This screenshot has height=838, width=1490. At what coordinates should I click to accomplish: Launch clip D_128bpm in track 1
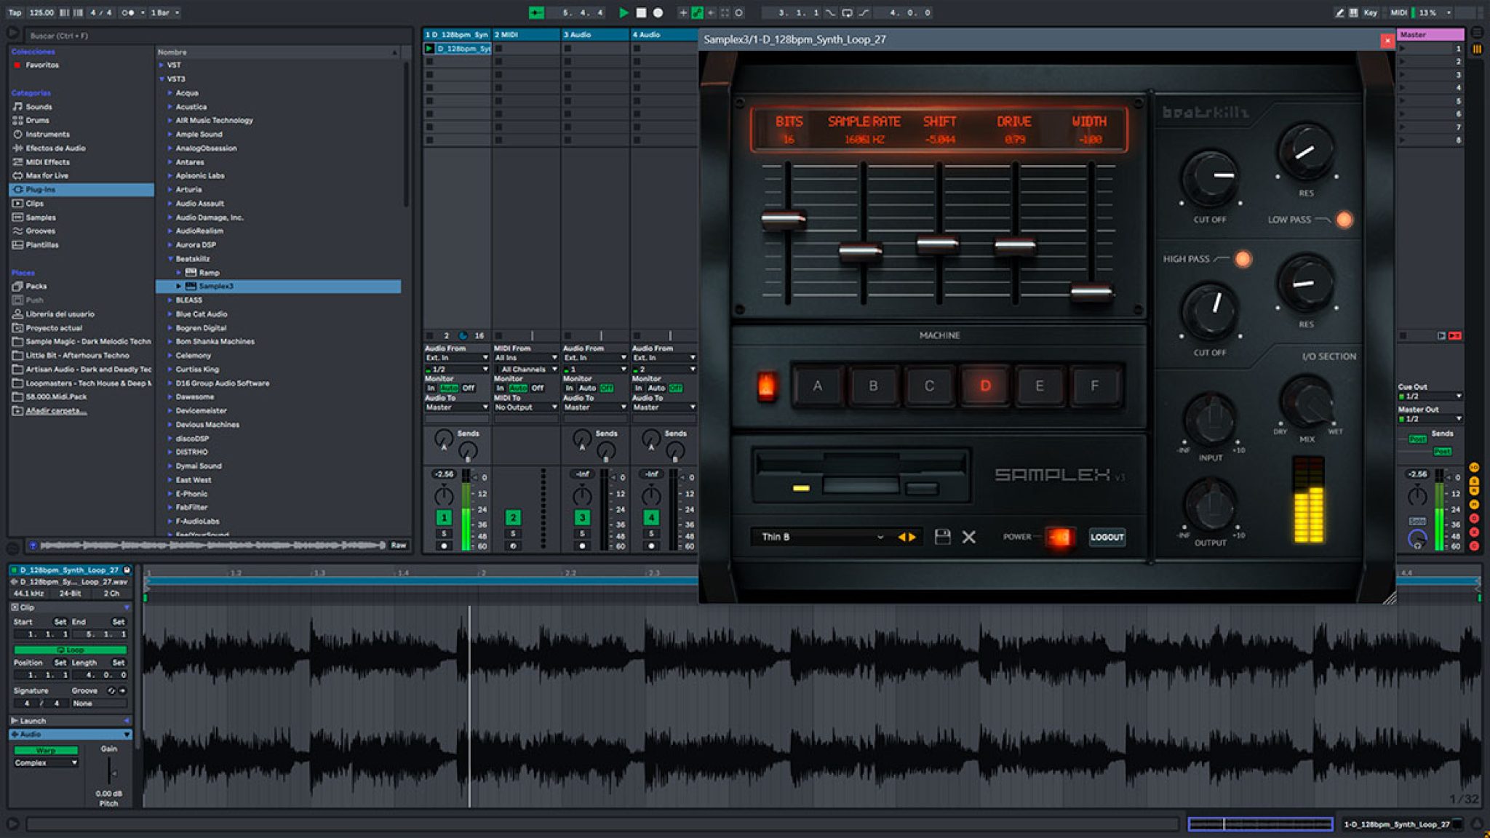tap(429, 48)
